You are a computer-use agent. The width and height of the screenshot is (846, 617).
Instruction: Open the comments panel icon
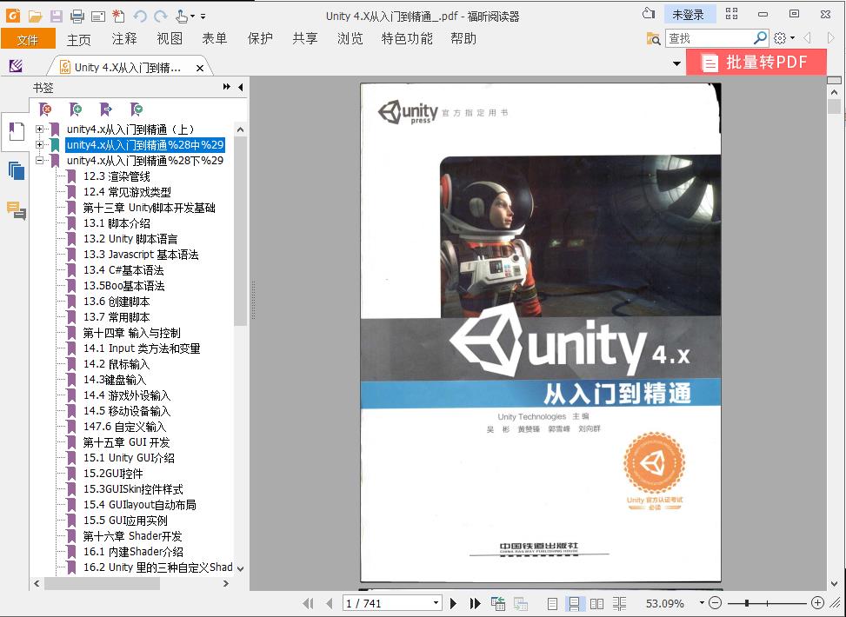point(17,210)
